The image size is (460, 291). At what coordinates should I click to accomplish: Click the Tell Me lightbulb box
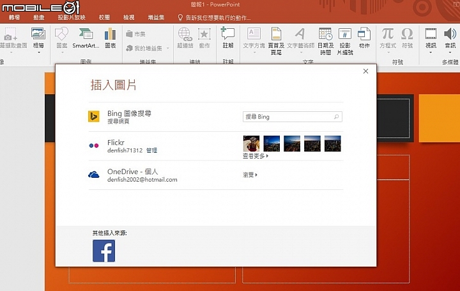point(214,18)
